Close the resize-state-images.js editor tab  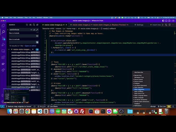(x=66, y=25)
